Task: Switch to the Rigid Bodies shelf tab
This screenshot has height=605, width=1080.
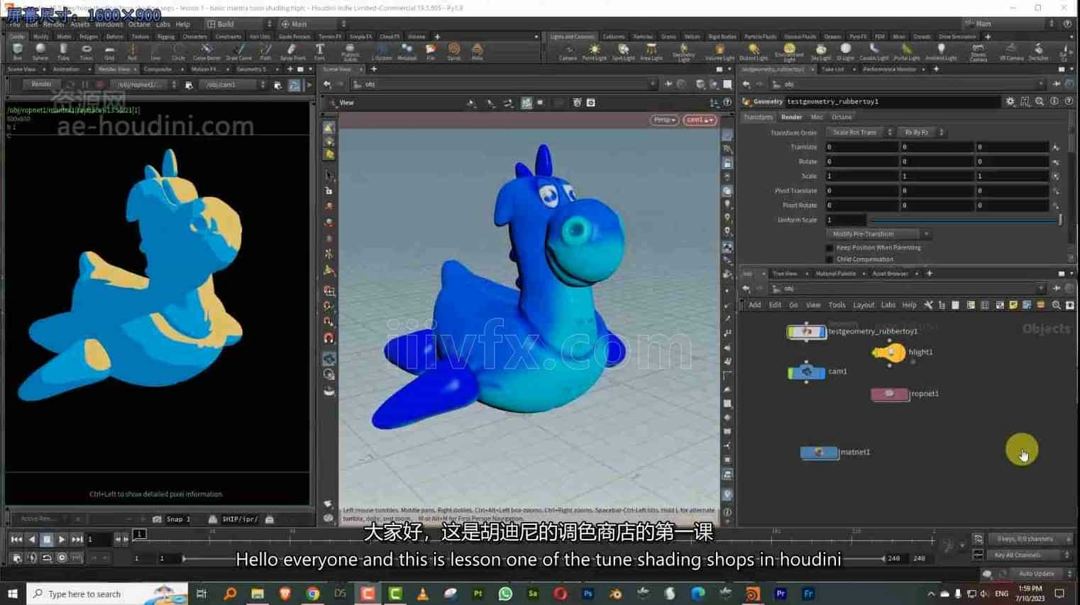Action: click(722, 37)
